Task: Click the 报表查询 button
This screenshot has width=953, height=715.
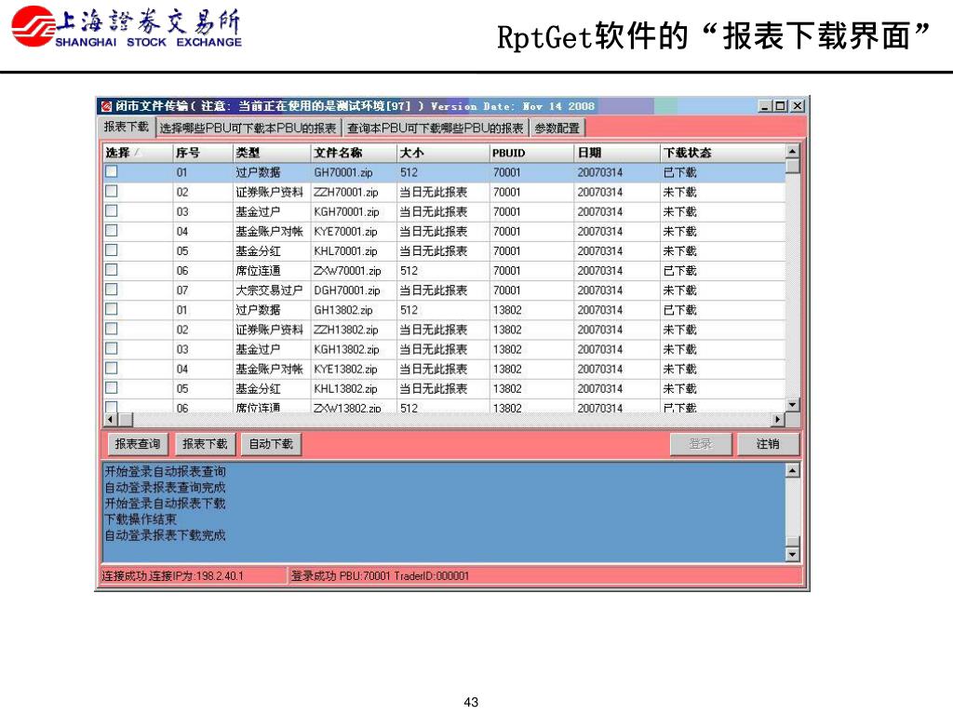Action: [x=138, y=444]
